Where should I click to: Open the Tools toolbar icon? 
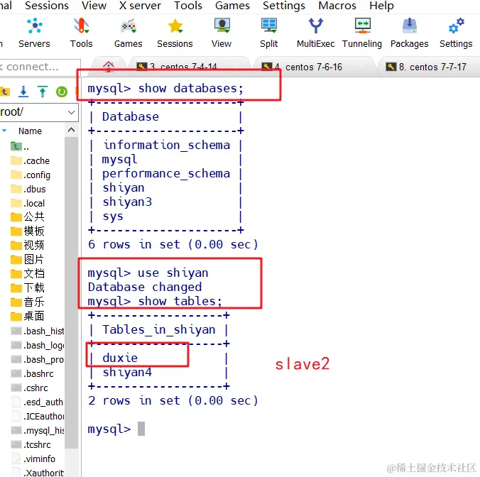coord(81,33)
